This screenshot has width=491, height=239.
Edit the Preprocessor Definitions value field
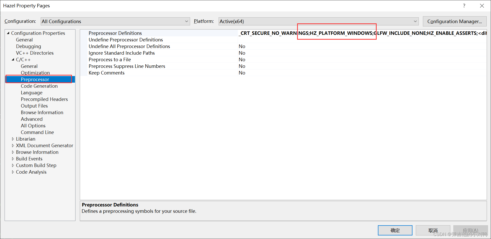[362, 33]
